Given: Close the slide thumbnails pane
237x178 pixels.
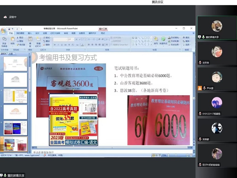Looking at the screenshot, I should click(29, 54).
